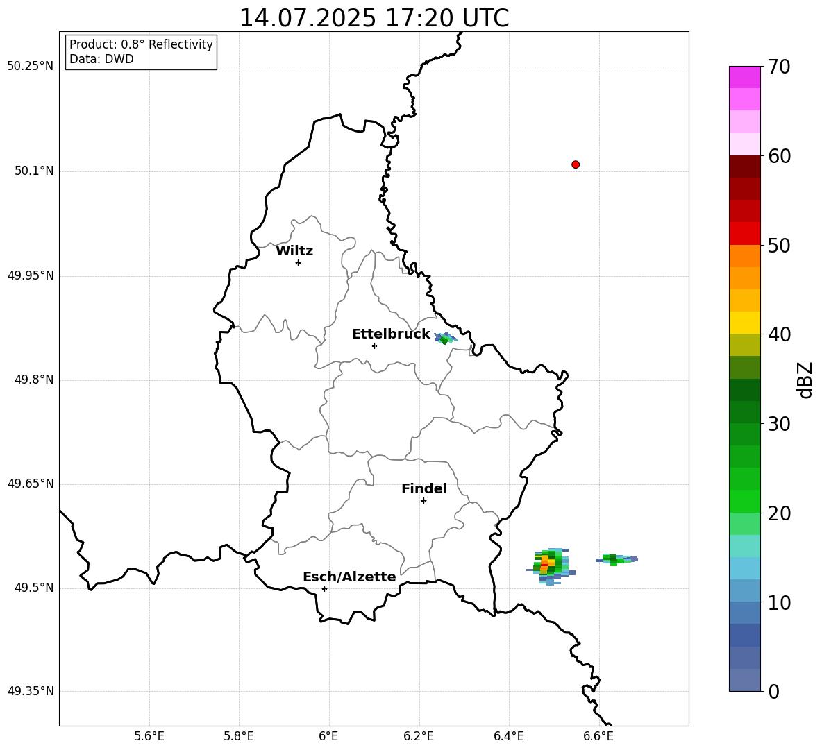
Task: Click the orange-cored storm cell near 6.5°E
Action: tap(550, 566)
